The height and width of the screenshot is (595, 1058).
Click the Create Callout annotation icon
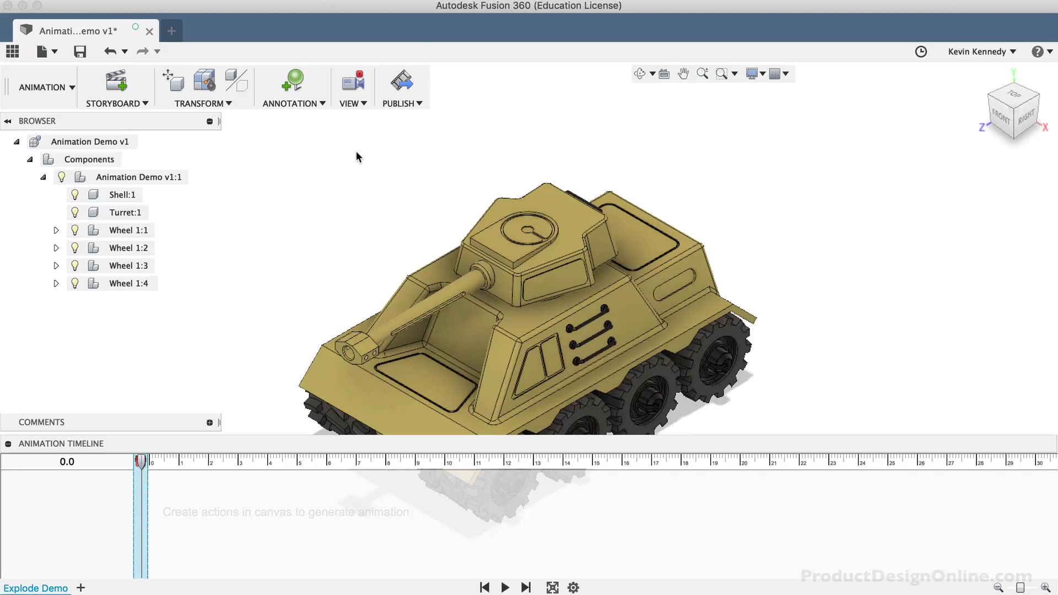click(x=293, y=80)
